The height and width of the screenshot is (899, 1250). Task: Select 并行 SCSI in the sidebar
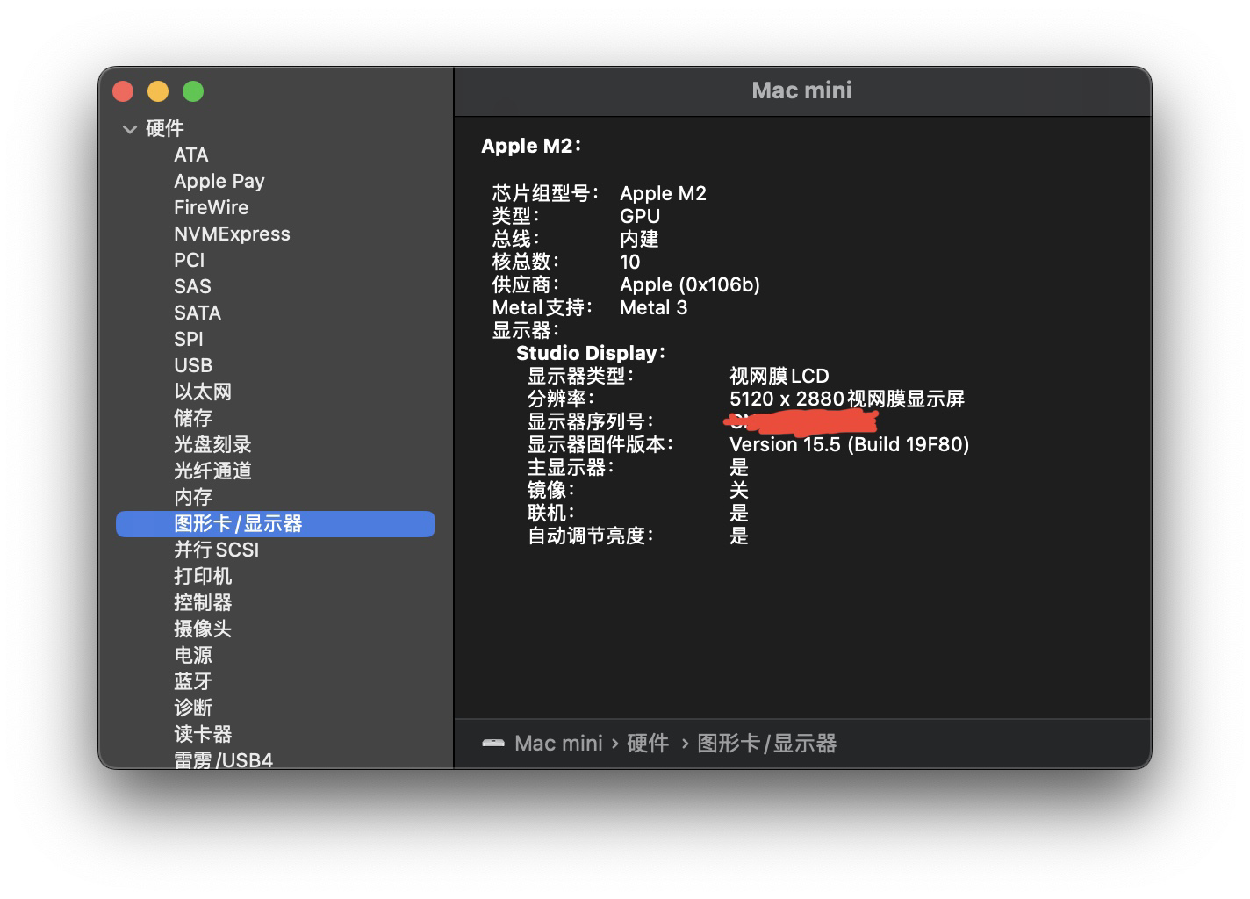[217, 550]
